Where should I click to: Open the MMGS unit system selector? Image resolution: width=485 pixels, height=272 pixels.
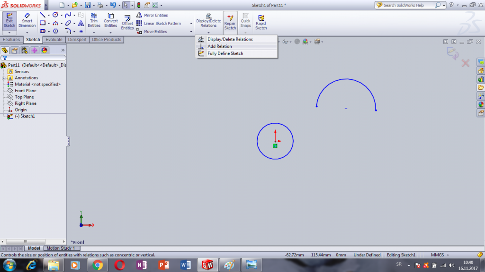pyautogui.click(x=440, y=255)
